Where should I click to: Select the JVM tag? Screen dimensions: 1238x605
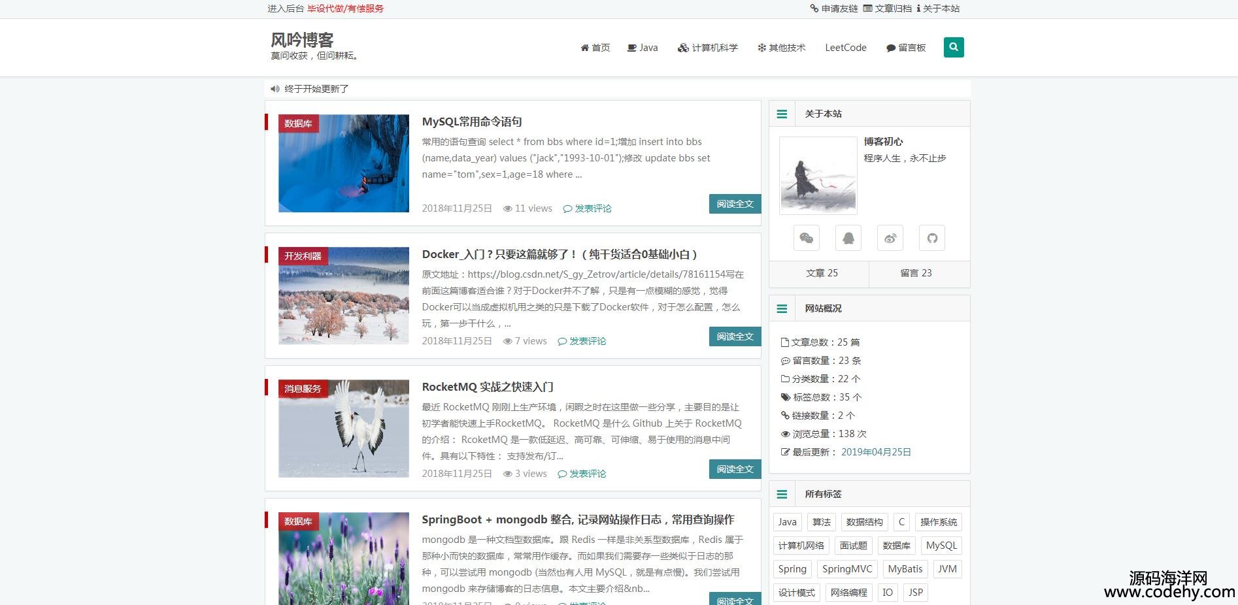point(948,569)
